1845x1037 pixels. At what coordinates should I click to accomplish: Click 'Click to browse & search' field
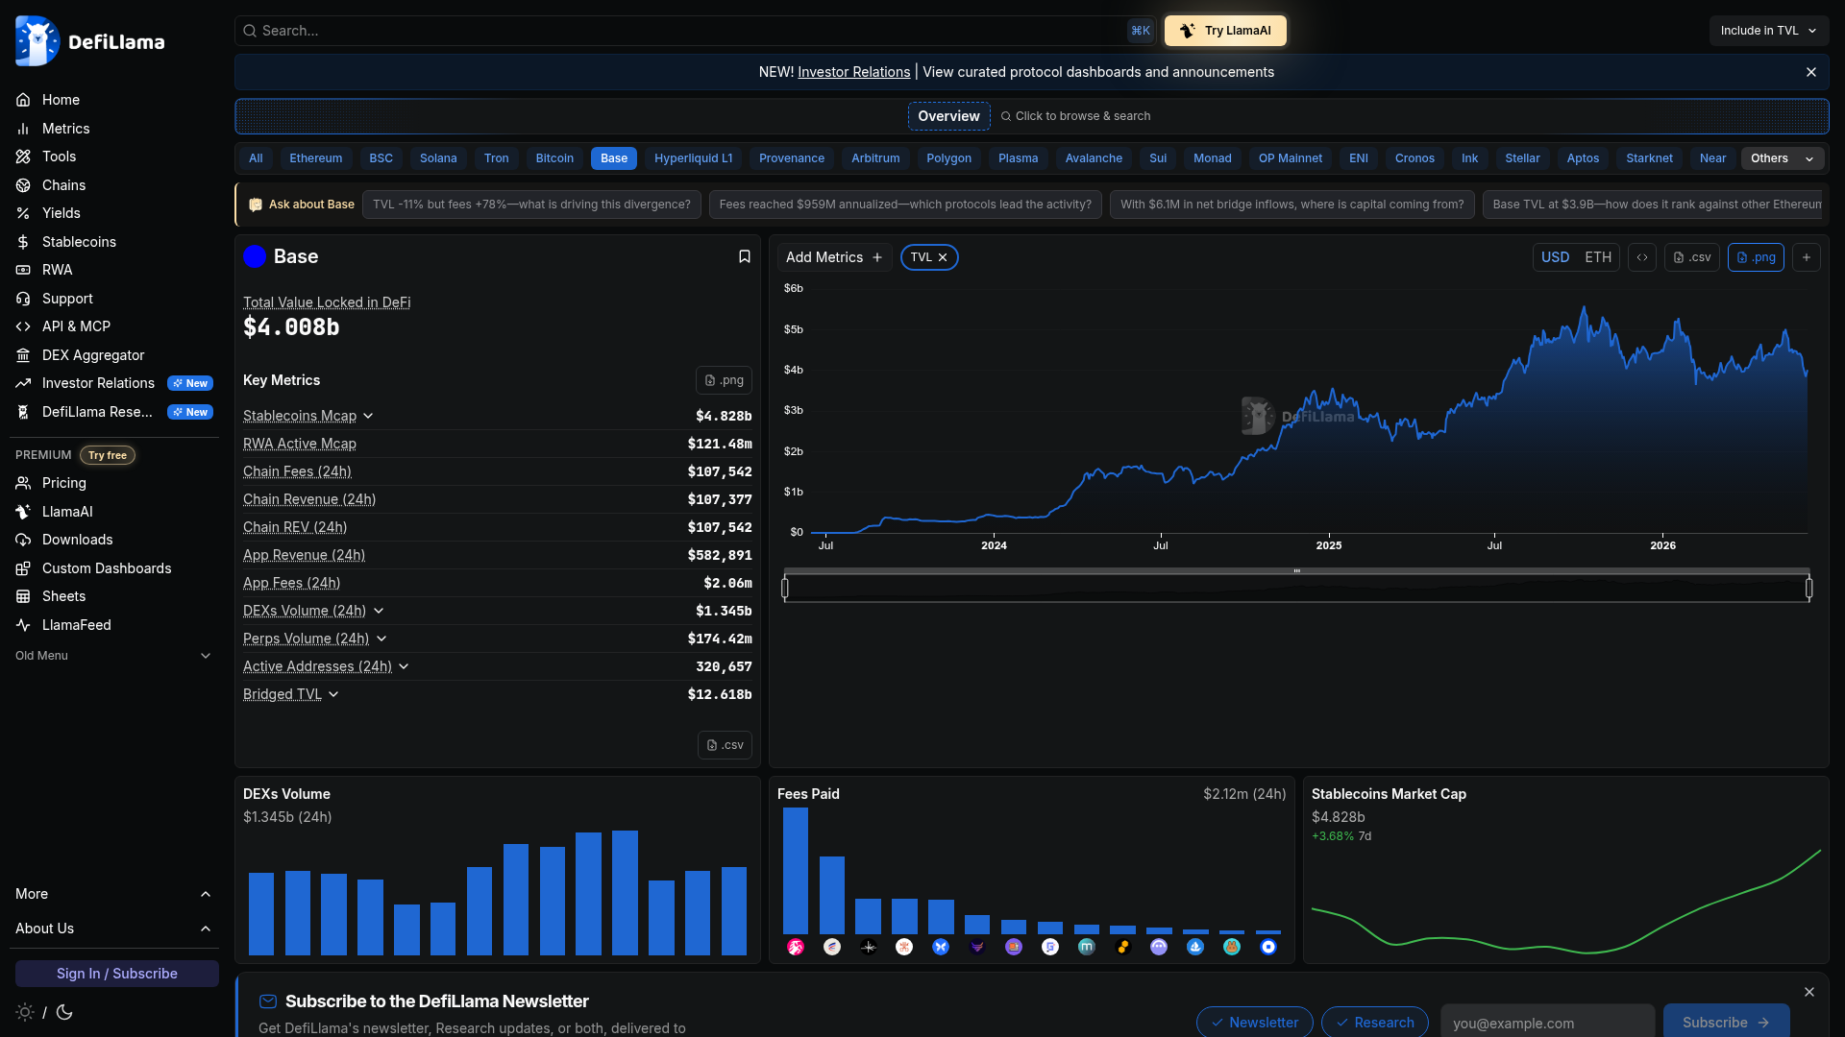coord(1075,116)
